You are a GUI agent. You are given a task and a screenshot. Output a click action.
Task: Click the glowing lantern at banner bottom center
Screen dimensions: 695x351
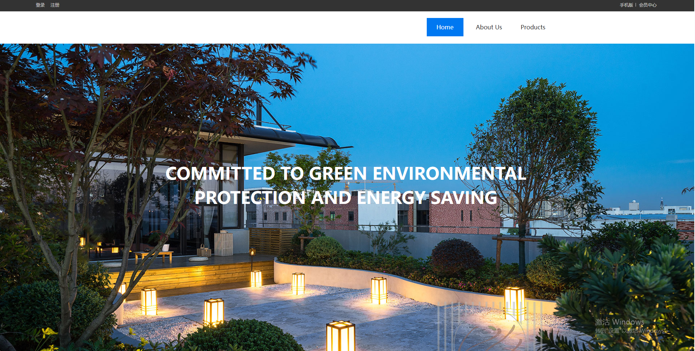coord(341,336)
